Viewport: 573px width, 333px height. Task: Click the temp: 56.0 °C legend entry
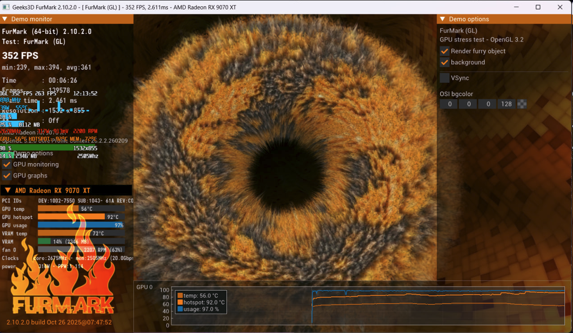[198, 295]
